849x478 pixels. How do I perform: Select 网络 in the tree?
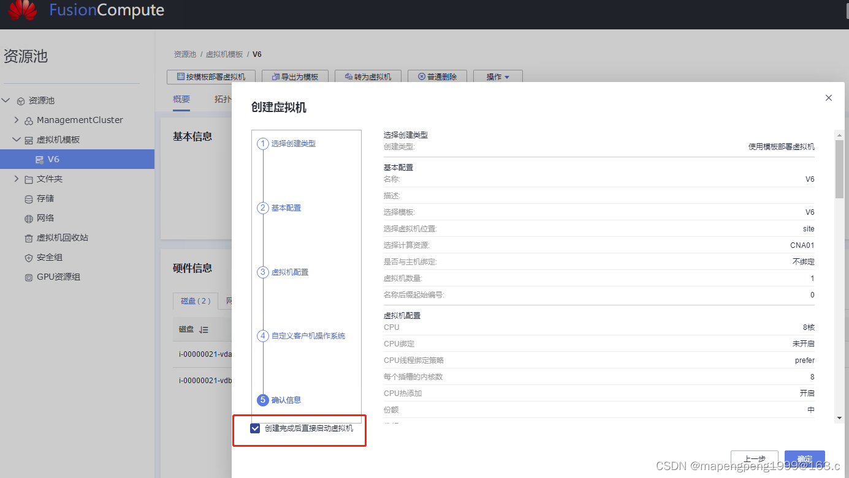(x=45, y=218)
